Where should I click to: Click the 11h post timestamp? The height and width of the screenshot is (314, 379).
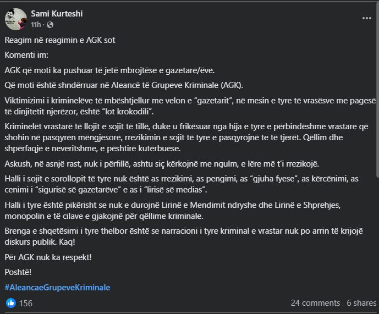tap(36, 25)
